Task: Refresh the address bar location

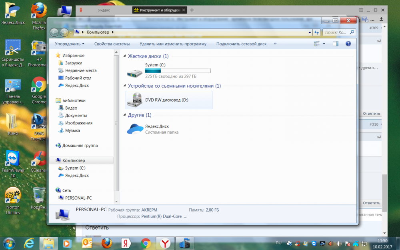Action: tap(316, 32)
